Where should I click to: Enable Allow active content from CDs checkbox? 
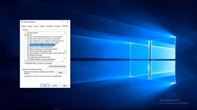point(28,37)
